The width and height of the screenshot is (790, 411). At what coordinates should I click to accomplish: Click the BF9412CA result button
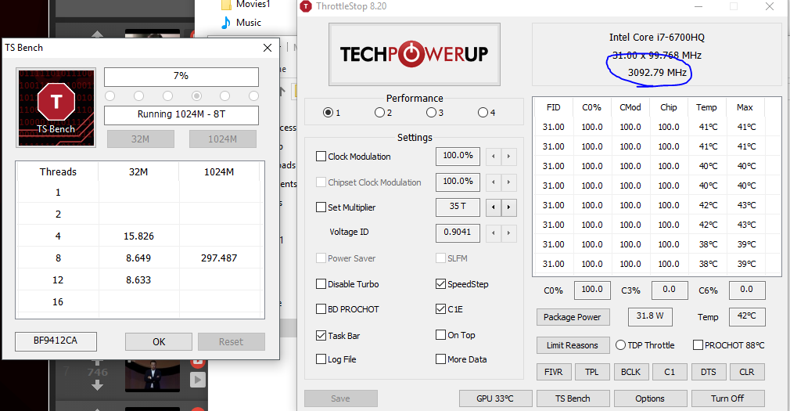pyautogui.click(x=56, y=341)
